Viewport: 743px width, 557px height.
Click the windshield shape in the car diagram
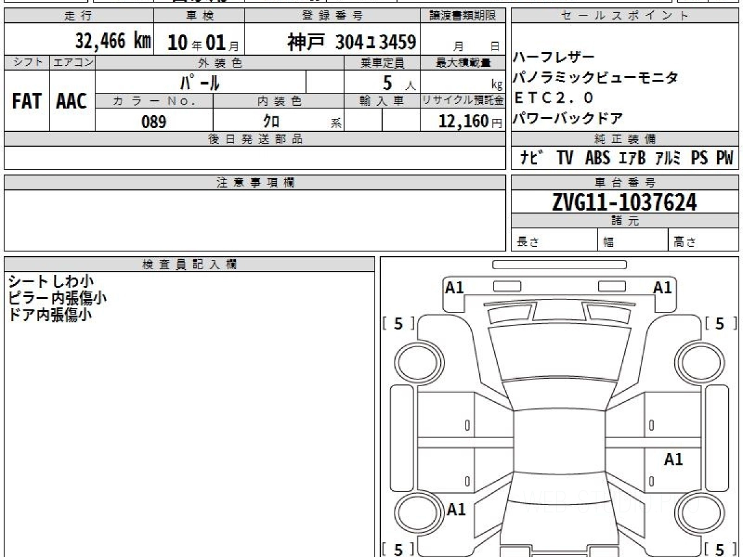(x=558, y=353)
